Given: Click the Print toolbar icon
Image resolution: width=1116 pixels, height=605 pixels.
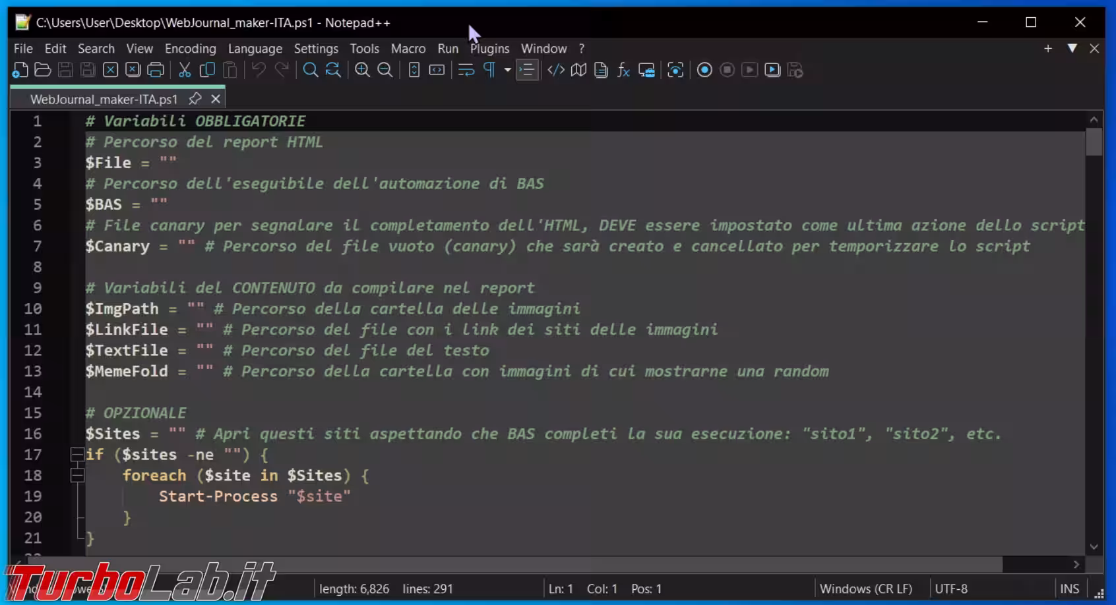Looking at the screenshot, I should click(156, 70).
